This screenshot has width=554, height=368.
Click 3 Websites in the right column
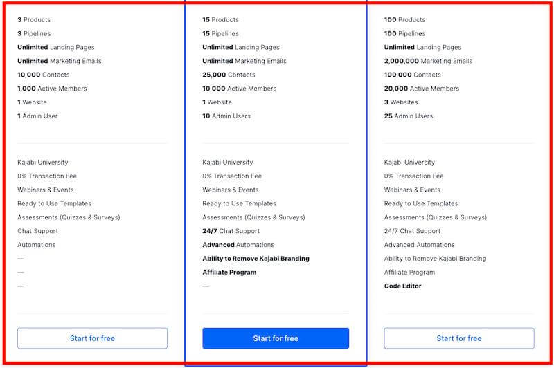coord(401,102)
